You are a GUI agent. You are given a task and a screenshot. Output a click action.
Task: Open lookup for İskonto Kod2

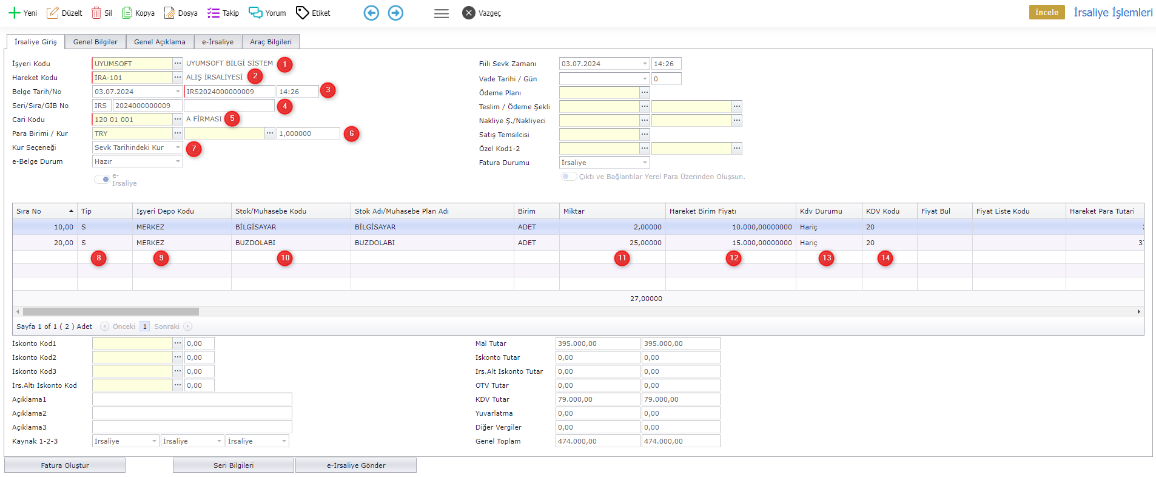pyautogui.click(x=178, y=357)
